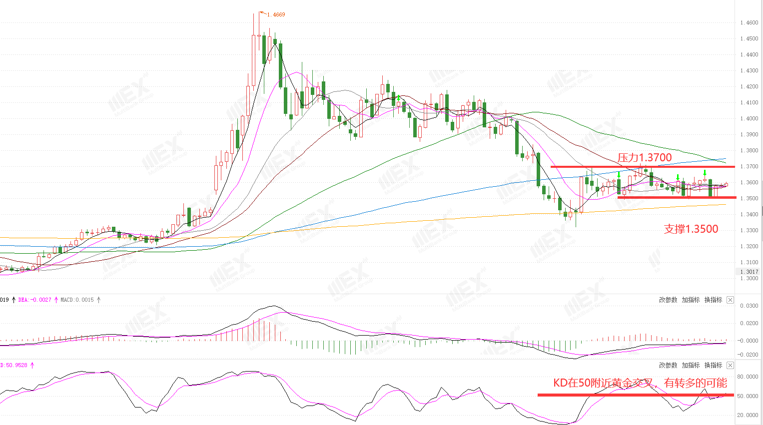Select 换指标 in the KD panel

713,366
